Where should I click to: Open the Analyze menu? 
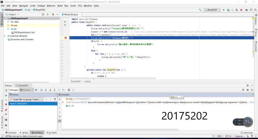pos(41,6)
